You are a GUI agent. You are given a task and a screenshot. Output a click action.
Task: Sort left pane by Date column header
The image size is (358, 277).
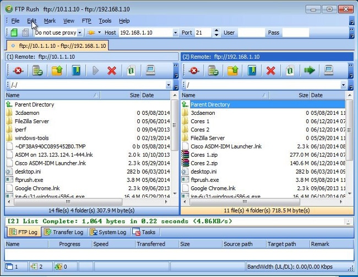pyautogui.click(x=156, y=95)
